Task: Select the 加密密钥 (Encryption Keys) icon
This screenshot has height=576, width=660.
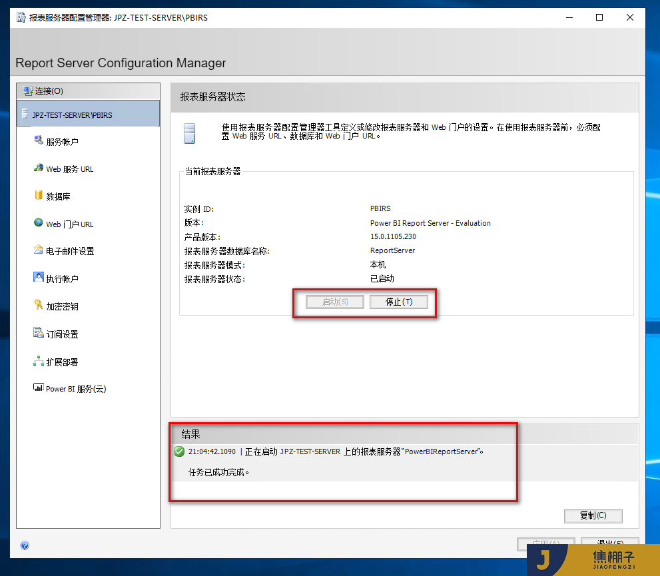Action: [63, 306]
